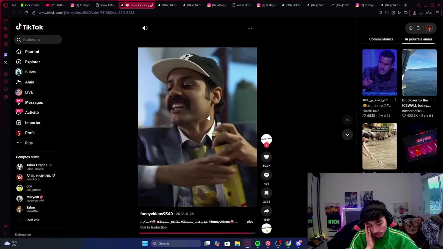Open Opera AI assistant button
This screenshot has height=249, width=443.
point(430,13)
